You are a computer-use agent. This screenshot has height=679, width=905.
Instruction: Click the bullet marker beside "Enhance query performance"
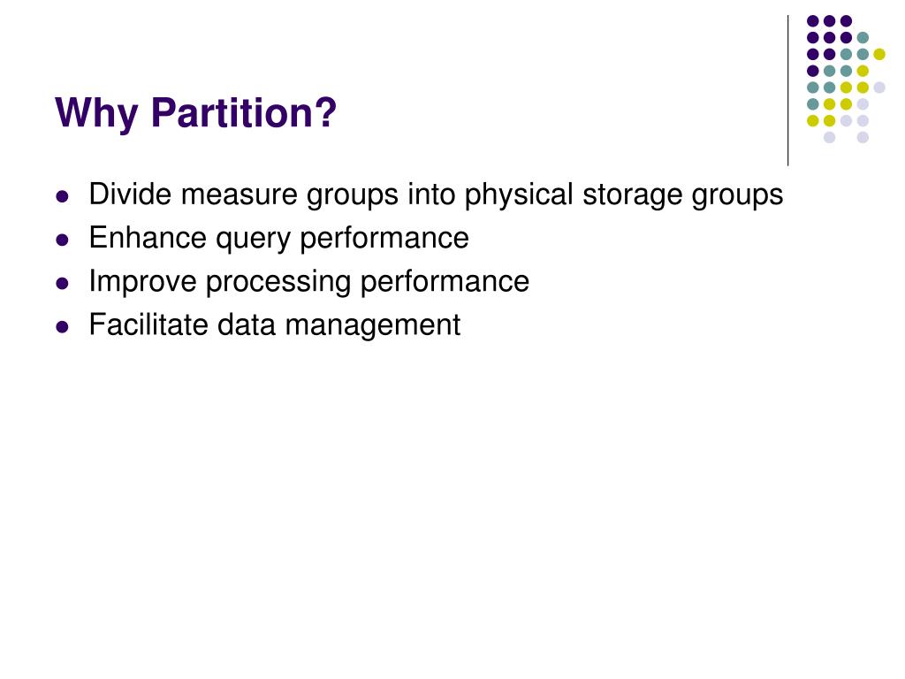pyautogui.click(x=63, y=240)
